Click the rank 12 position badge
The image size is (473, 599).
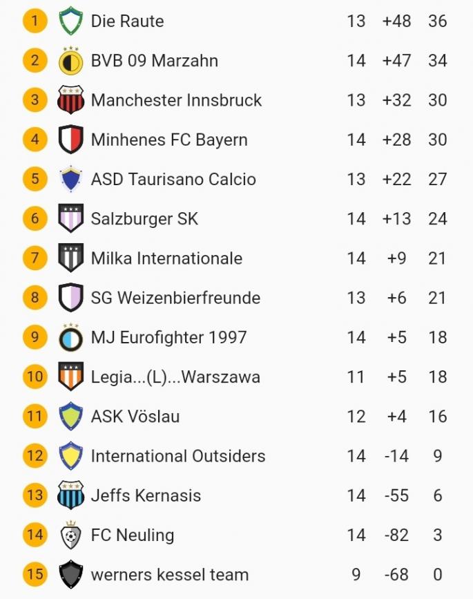(35, 456)
